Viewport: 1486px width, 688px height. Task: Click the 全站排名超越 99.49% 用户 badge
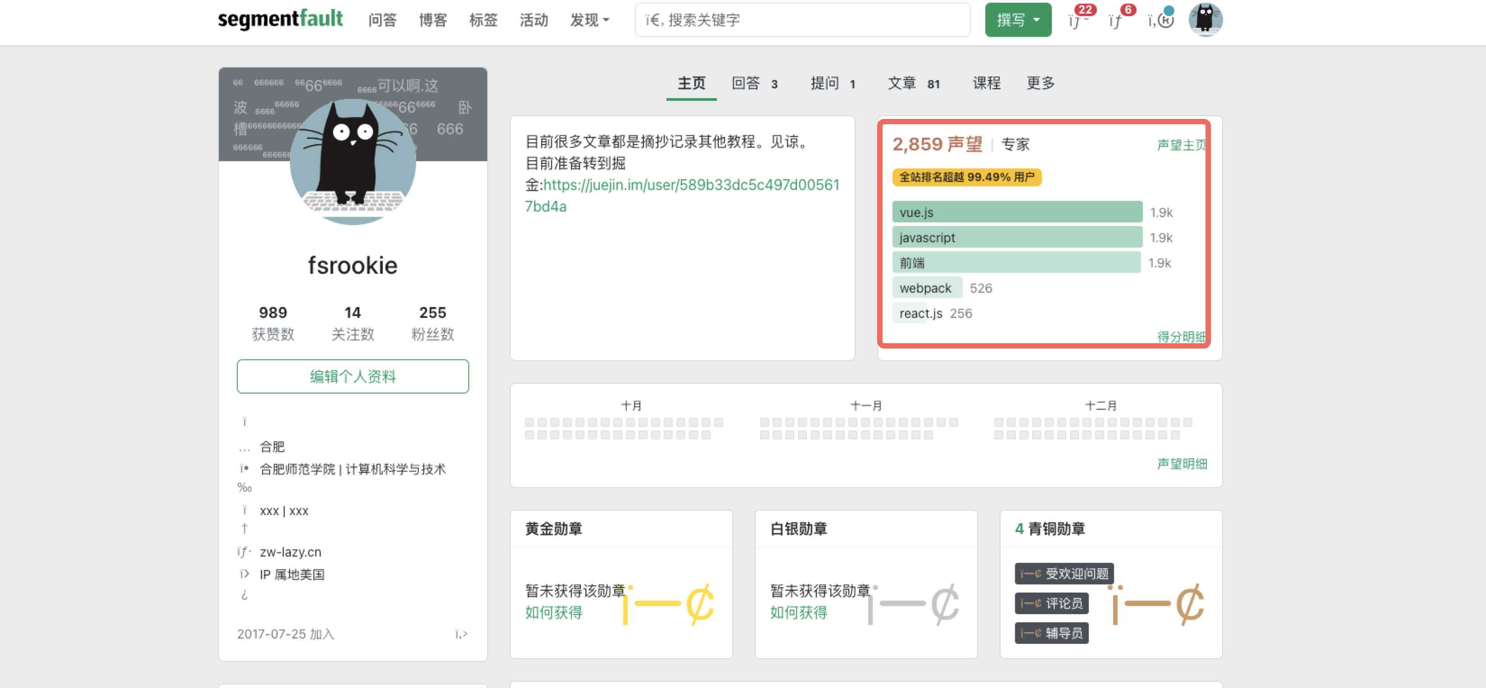pyautogui.click(x=966, y=177)
